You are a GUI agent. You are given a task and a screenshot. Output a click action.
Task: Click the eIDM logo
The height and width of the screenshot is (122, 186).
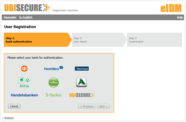(171, 8)
